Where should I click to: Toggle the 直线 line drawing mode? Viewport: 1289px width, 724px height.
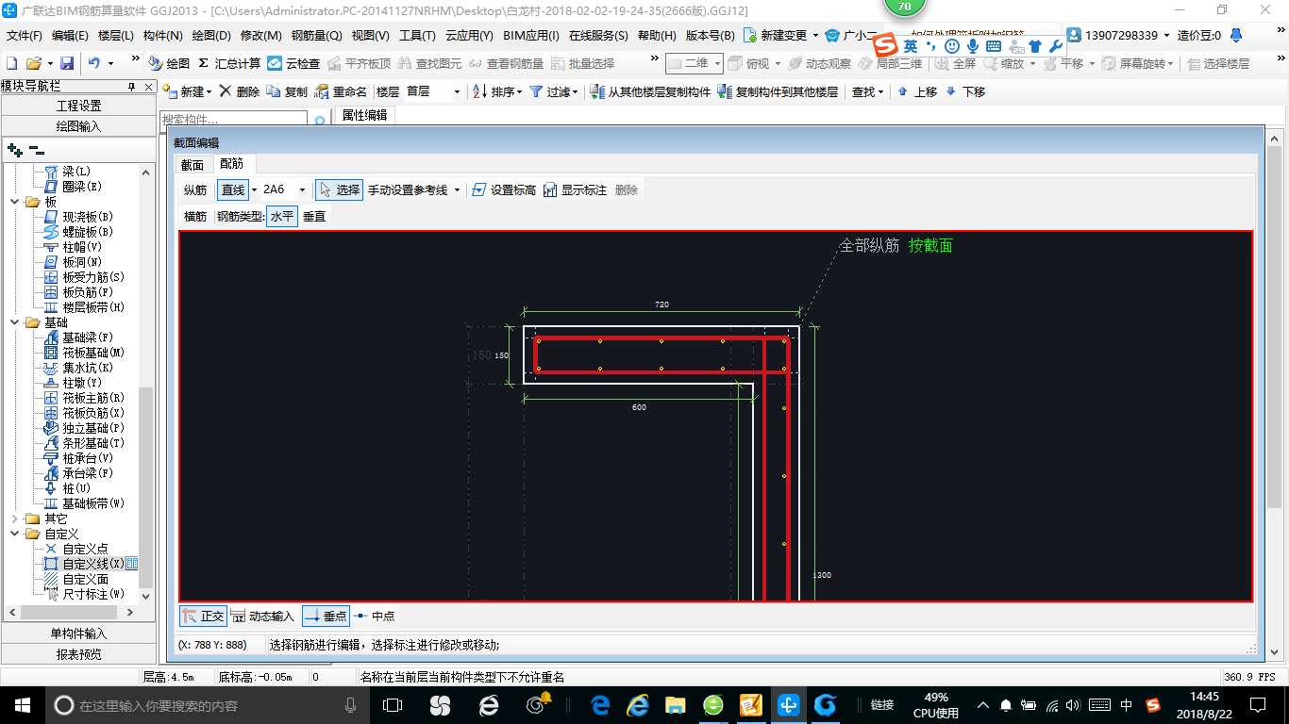pos(233,189)
